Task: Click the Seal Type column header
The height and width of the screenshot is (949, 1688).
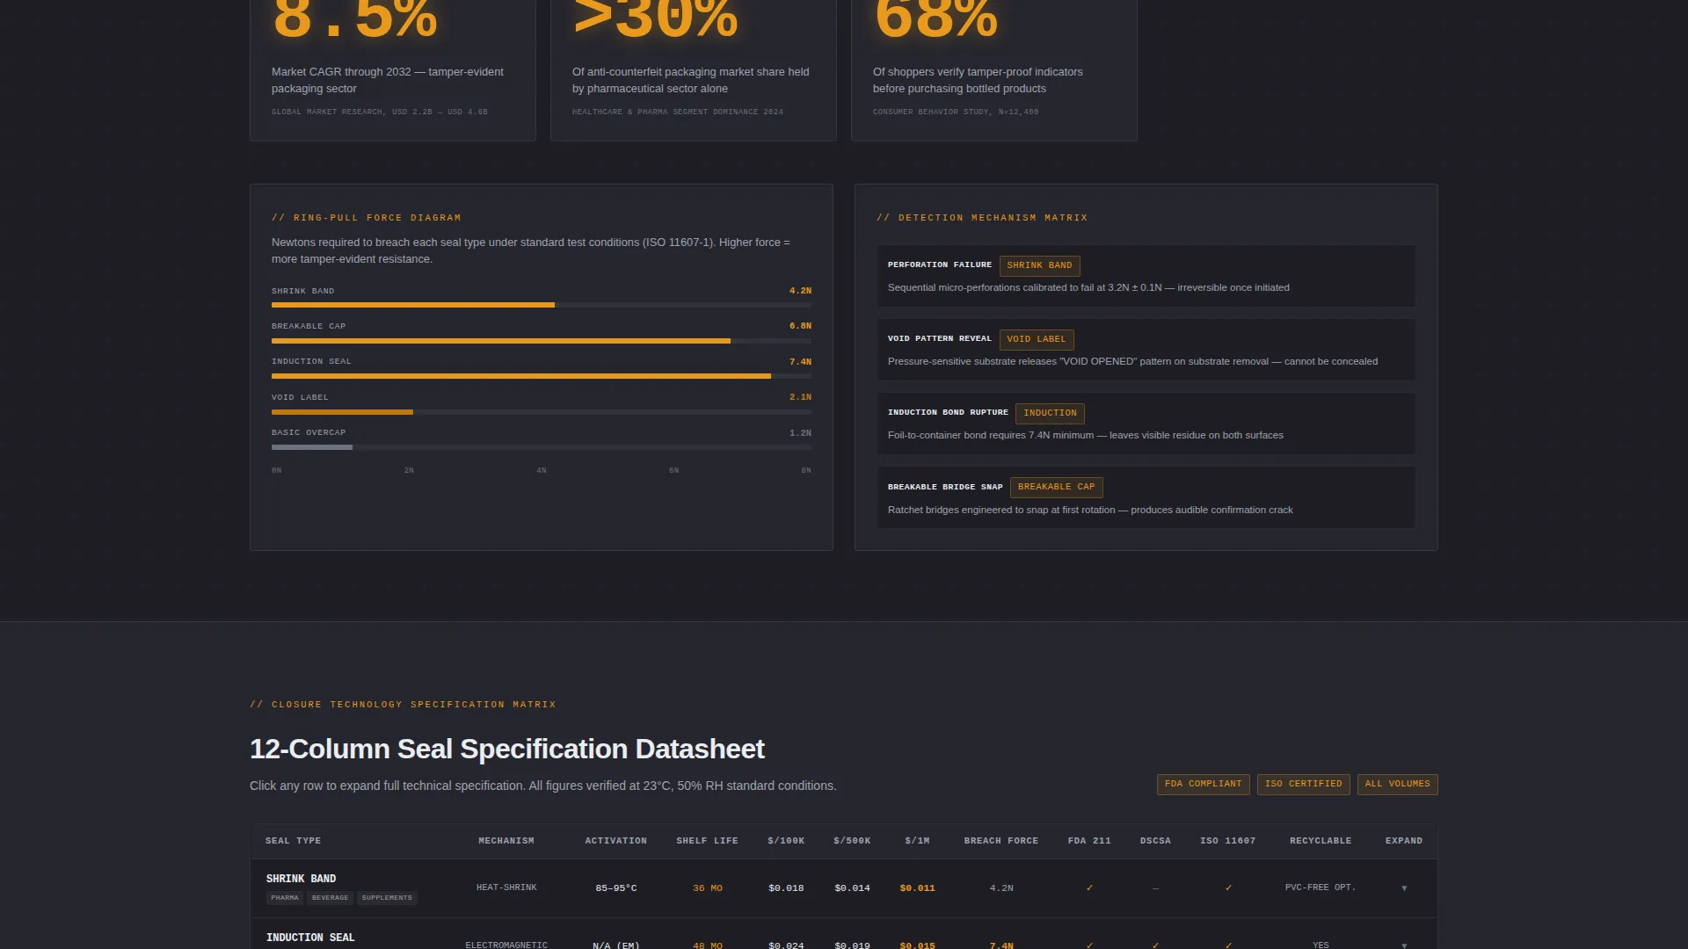Action: click(293, 841)
